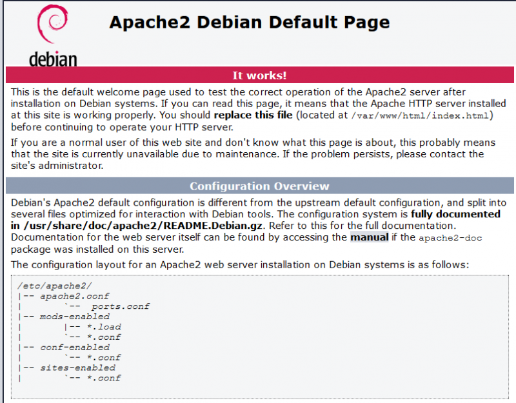Click *.conf under sites-enabled
Screen dimensions: 516x403
(104, 378)
